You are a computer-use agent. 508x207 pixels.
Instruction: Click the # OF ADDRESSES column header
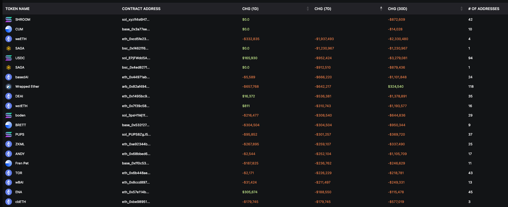pyautogui.click(x=484, y=9)
